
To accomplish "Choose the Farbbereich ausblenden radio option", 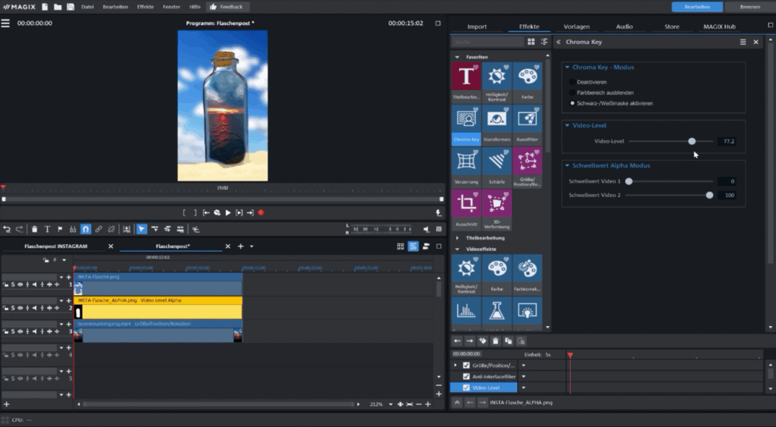I will click(x=572, y=92).
